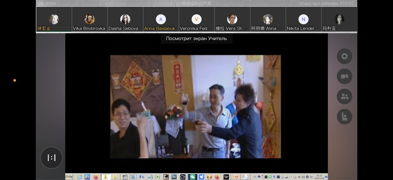393x180 pixels.
Task: Click the black seagull icon in shared taskbar
Action: (x=226, y=177)
